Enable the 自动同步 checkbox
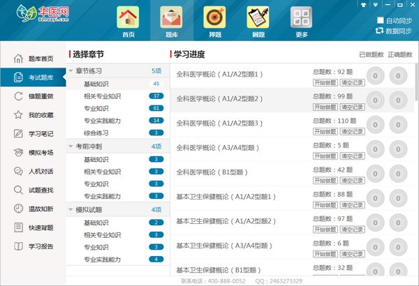The width and height of the screenshot is (419, 286). click(x=381, y=20)
